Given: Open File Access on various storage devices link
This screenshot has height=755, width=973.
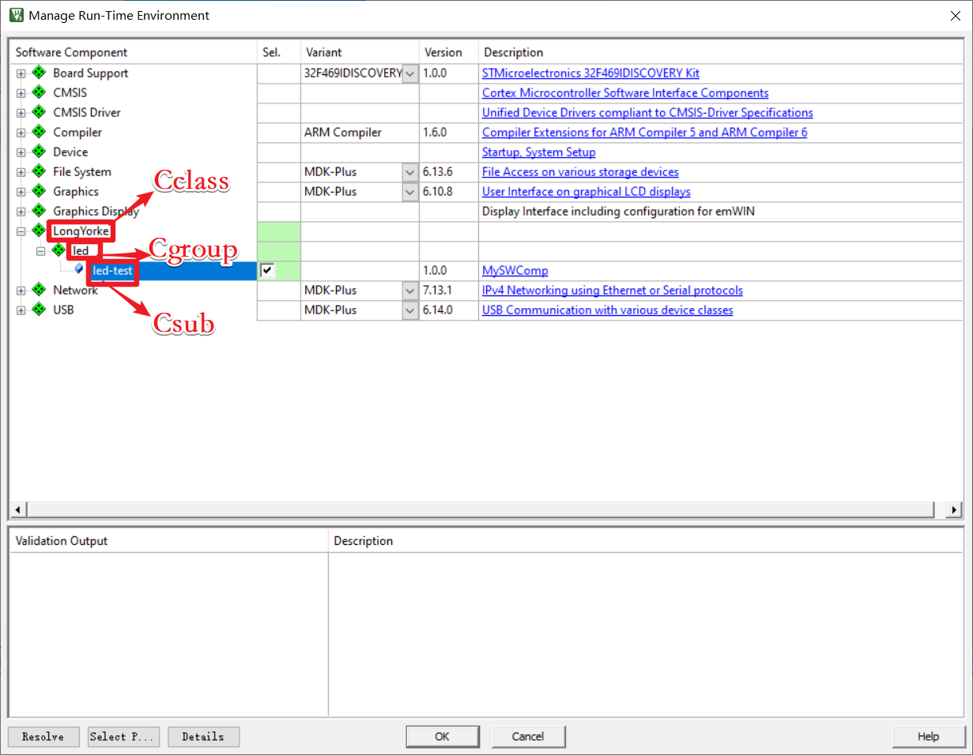Looking at the screenshot, I should (x=580, y=171).
